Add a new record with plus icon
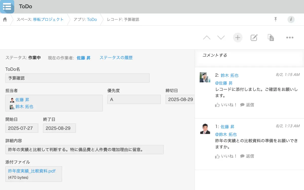Viewport: 304px width, 190px height. pyautogui.click(x=238, y=38)
